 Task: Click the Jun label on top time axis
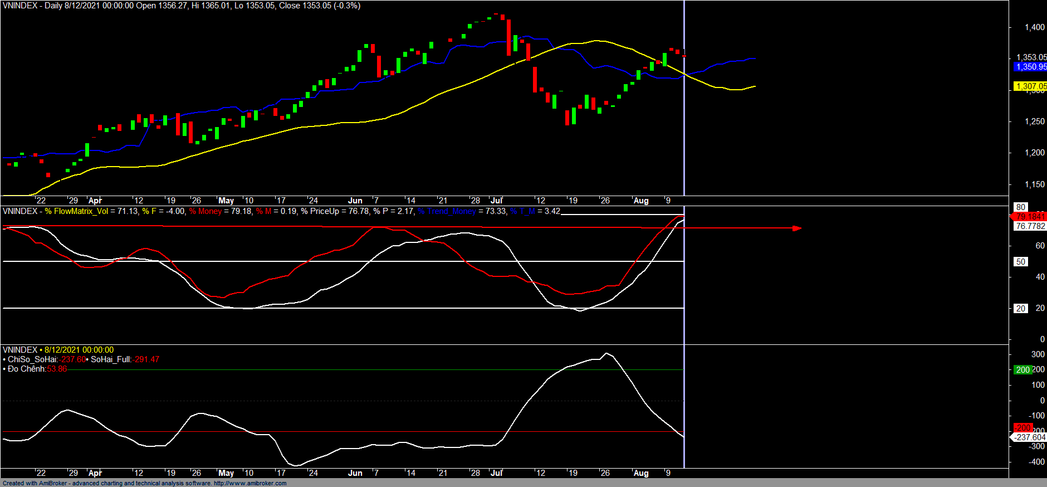pyautogui.click(x=355, y=201)
